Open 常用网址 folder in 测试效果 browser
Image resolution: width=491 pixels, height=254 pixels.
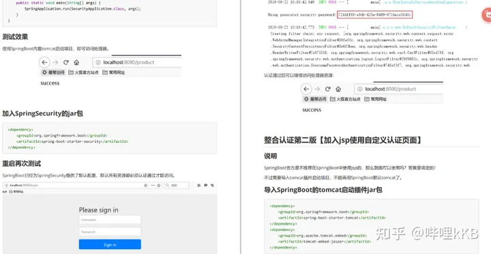pyautogui.click(x=113, y=72)
